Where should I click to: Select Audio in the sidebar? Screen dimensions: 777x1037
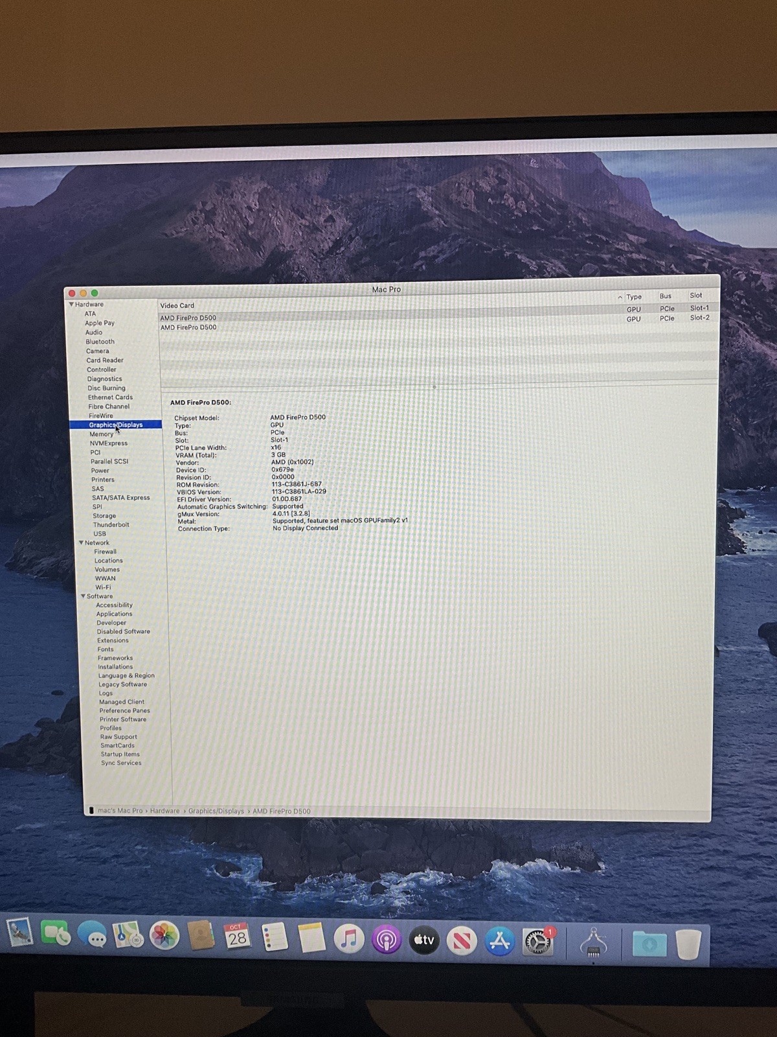(94, 332)
